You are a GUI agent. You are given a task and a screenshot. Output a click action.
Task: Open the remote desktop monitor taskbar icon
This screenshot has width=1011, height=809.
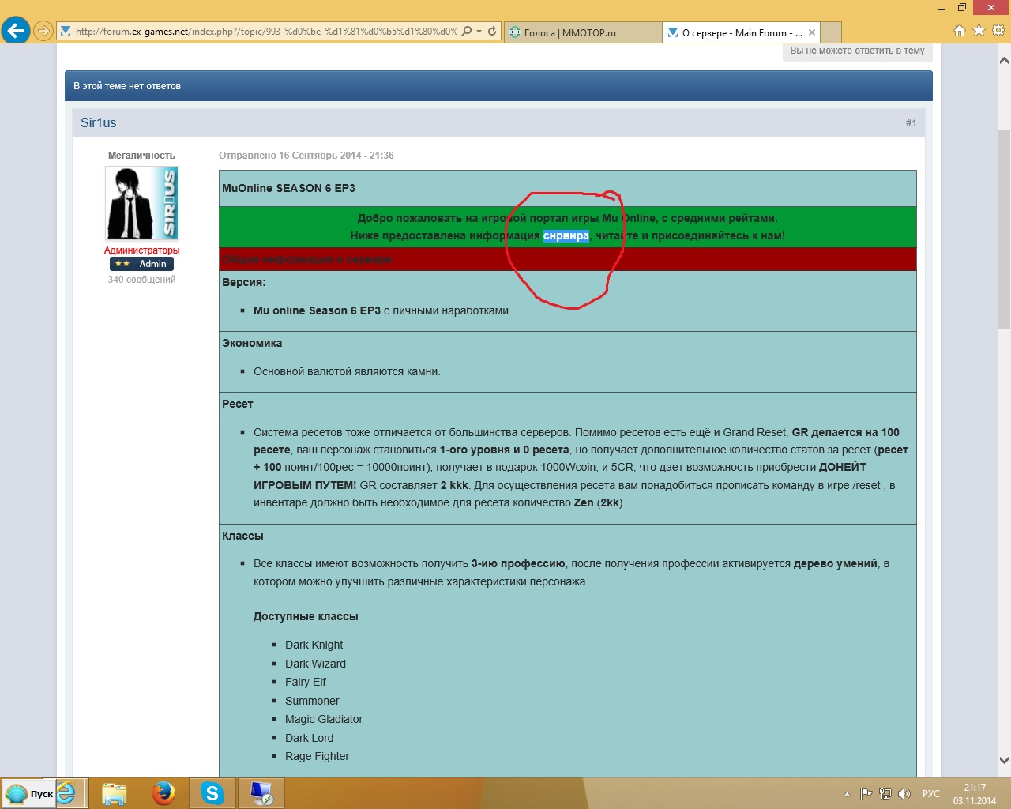[x=261, y=793]
